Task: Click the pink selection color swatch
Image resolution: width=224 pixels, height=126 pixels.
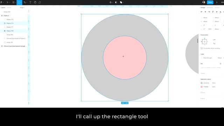Action: click(202, 87)
